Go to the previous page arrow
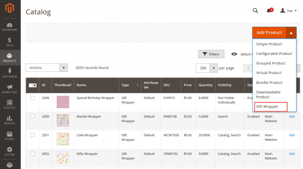This screenshot has height=169, width=303. [248, 68]
